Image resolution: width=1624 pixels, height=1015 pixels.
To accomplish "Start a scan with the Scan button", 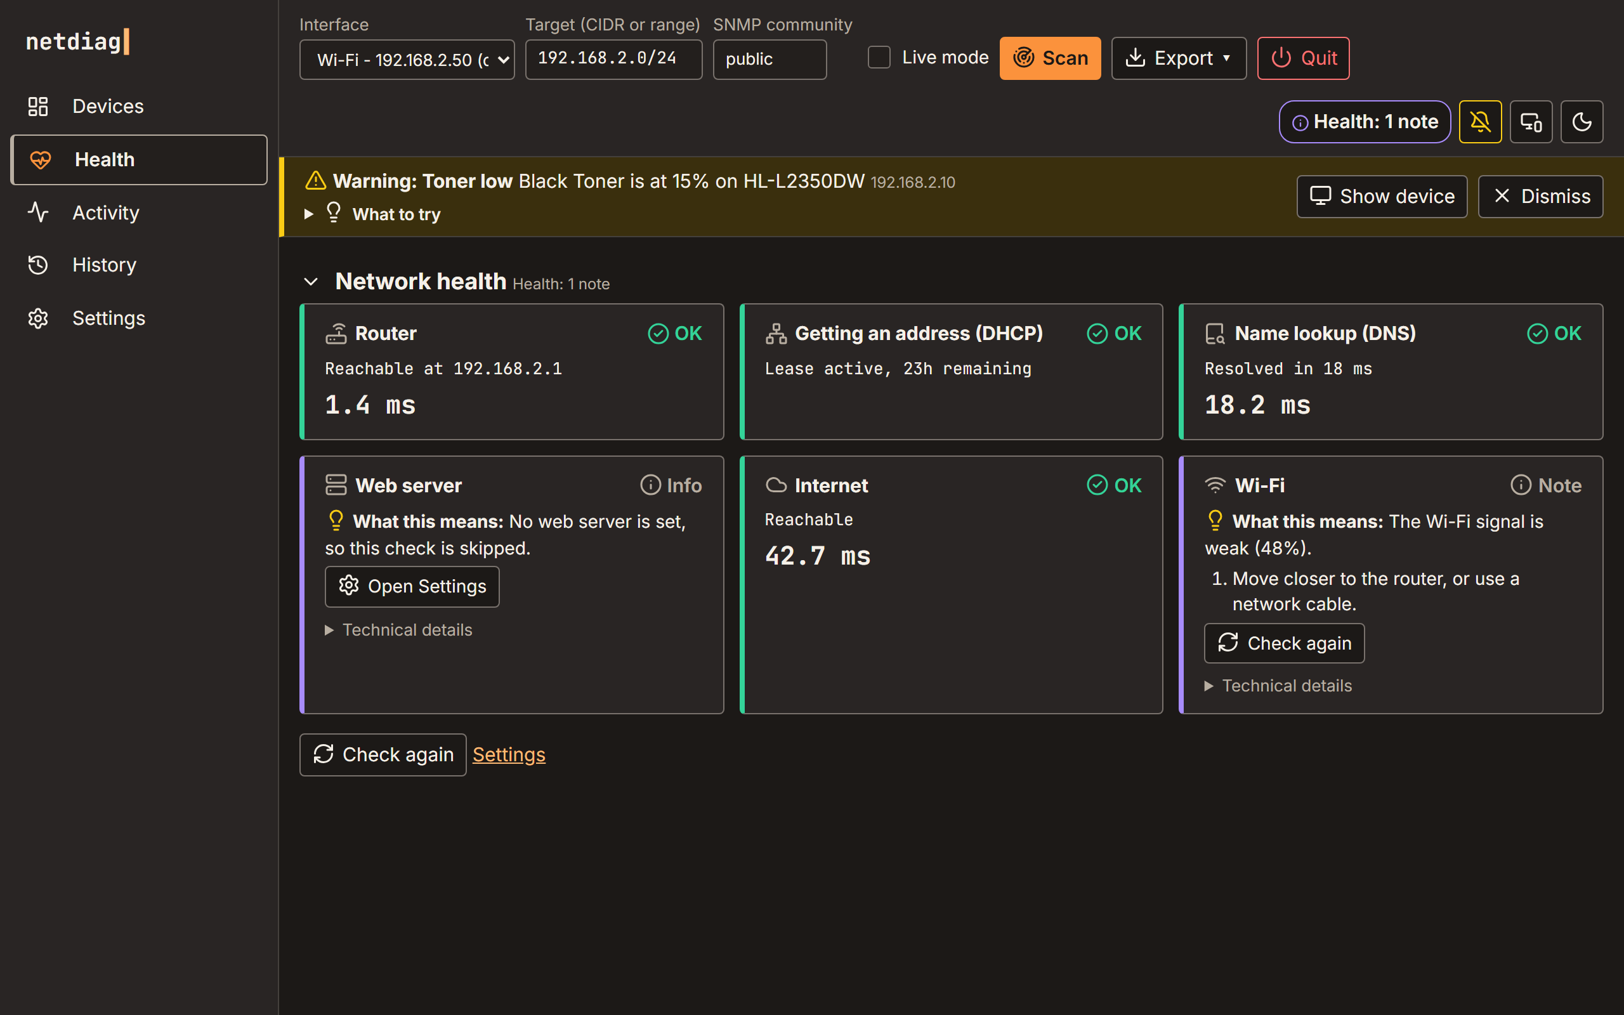I will point(1049,58).
